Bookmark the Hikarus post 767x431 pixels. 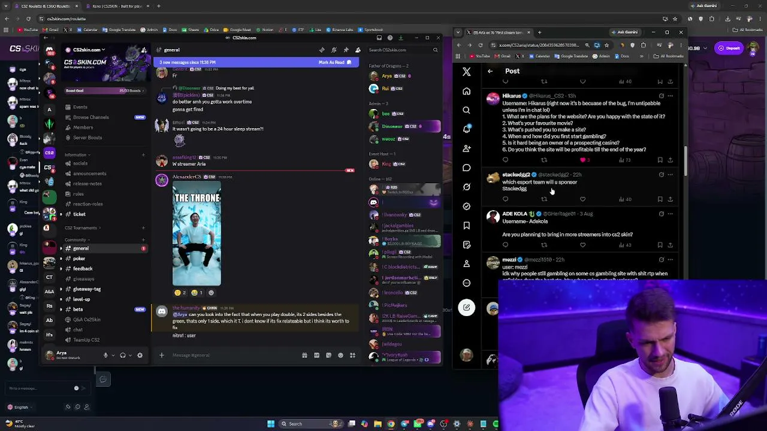(660, 160)
